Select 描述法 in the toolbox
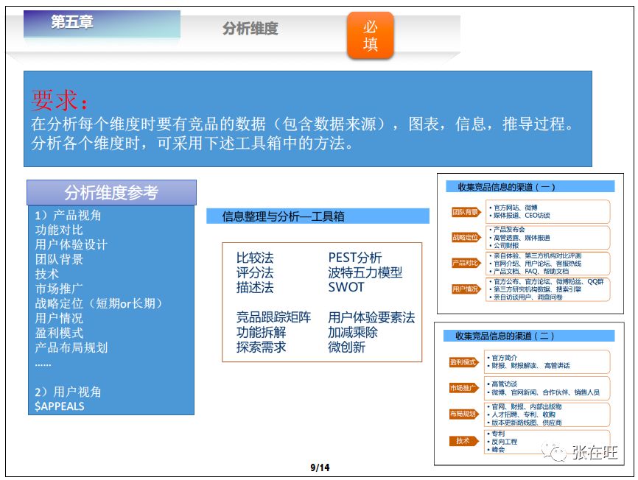 pyautogui.click(x=255, y=287)
